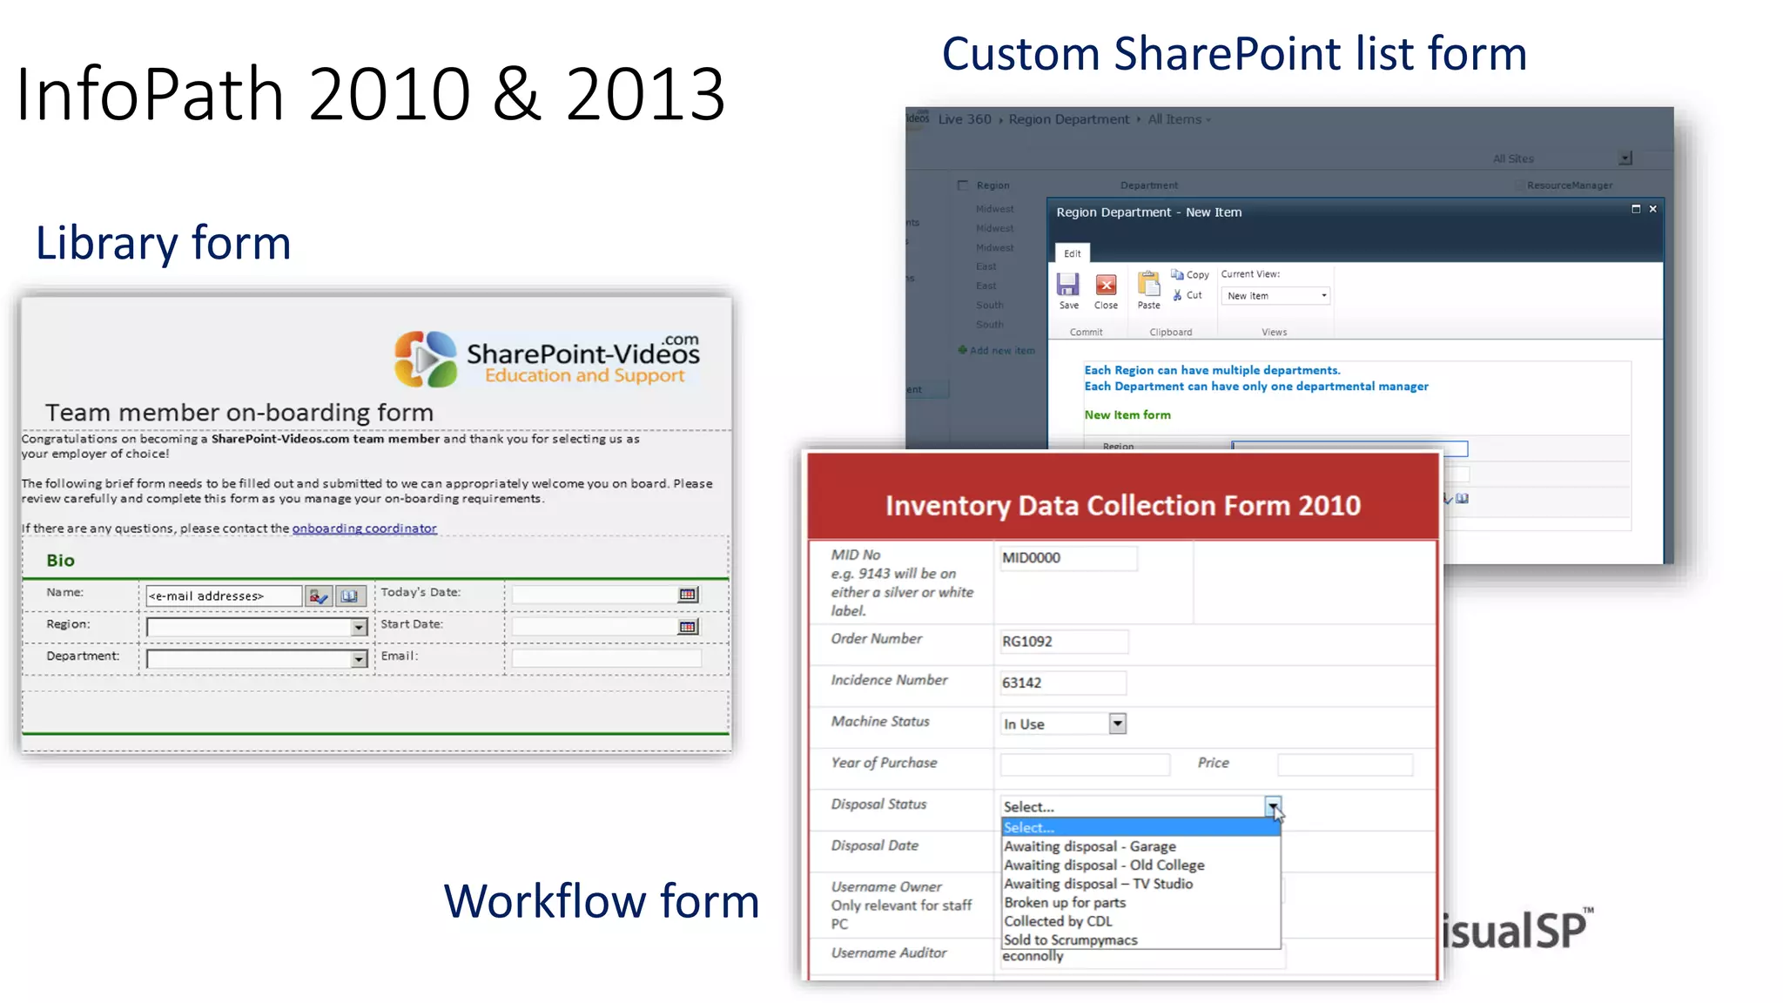
Task: Open the Start Date calendar picker
Action: tap(688, 627)
